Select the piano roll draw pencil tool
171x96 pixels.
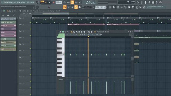72,32
